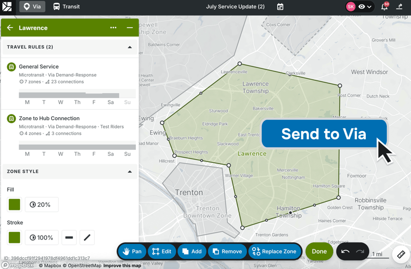Open the Stroke color swatch
This screenshot has width=411, height=269.
click(14, 237)
